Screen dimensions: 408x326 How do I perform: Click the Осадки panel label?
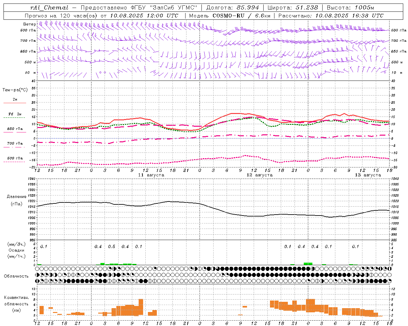17,250
